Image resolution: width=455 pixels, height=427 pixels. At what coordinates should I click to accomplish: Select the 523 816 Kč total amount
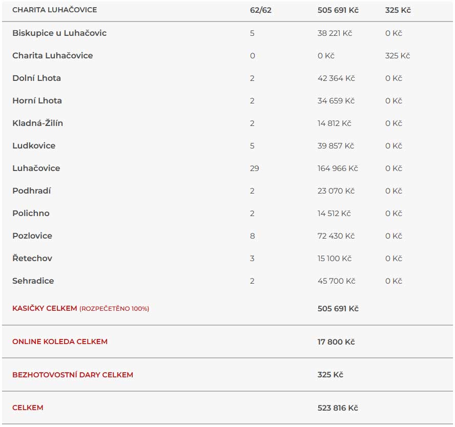click(338, 408)
